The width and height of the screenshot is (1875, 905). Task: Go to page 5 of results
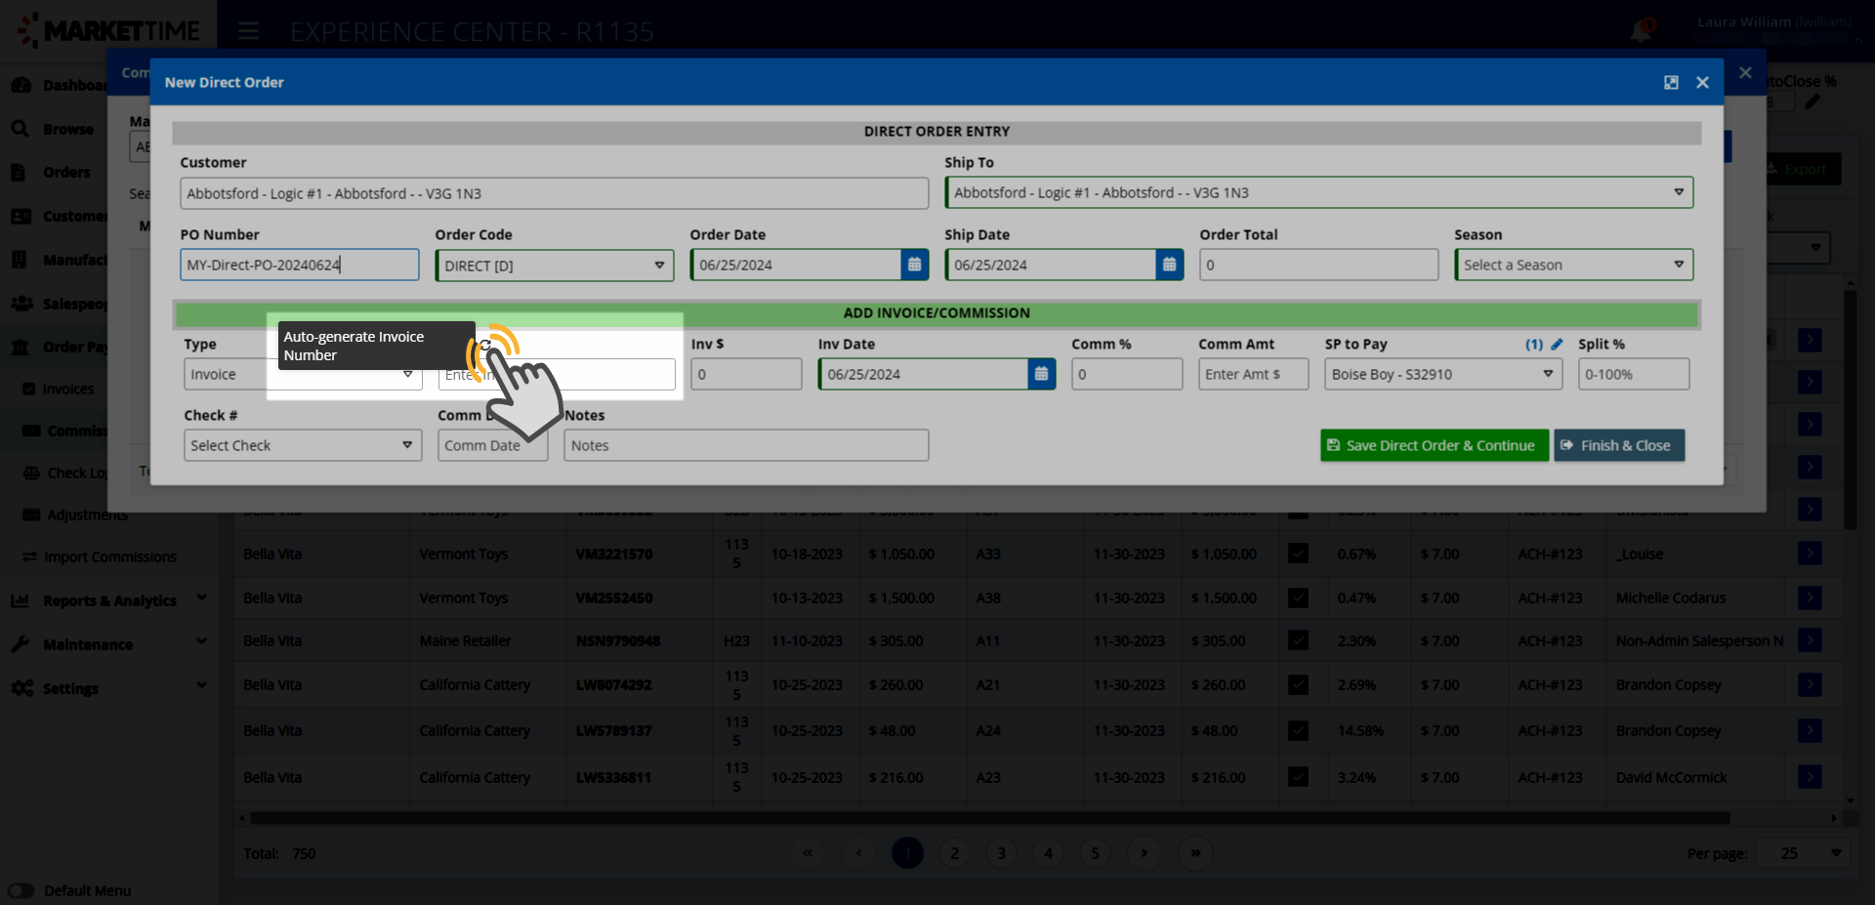click(x=1095, y=853)
